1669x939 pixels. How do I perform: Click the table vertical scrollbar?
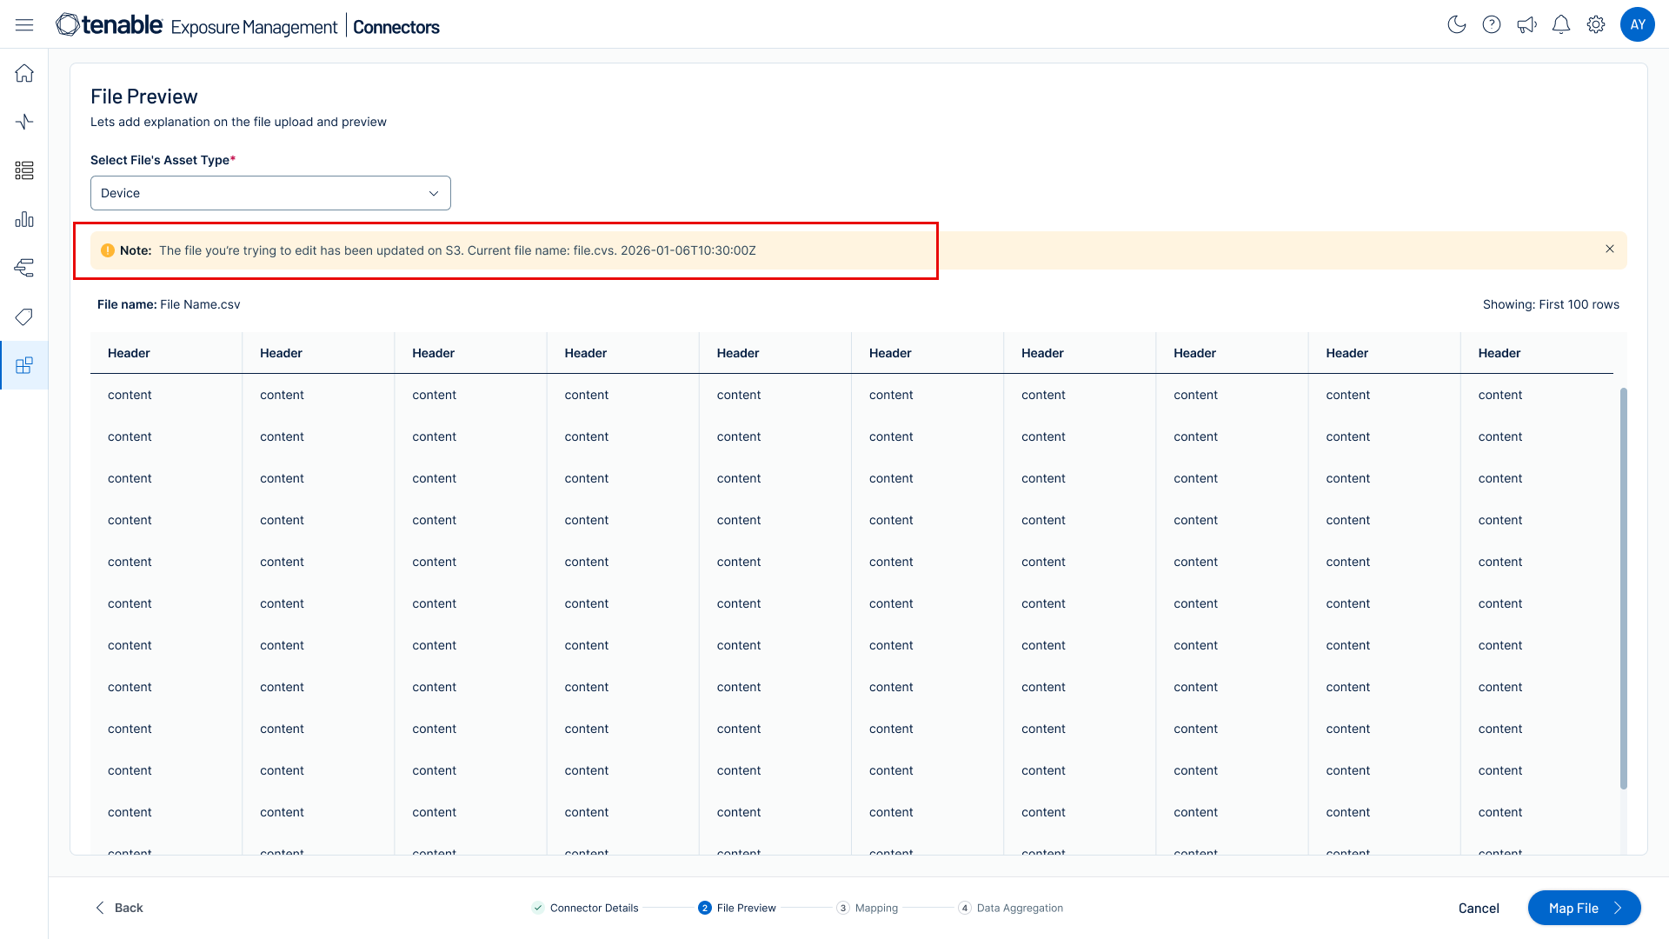click(1623, 588)
